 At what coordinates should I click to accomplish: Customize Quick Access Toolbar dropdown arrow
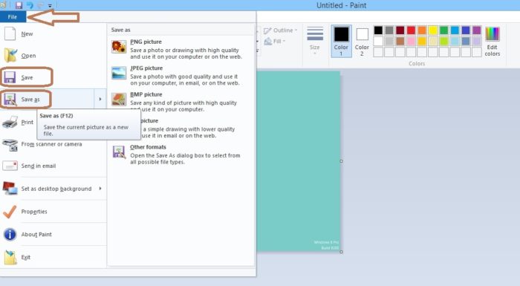[50, 6]
